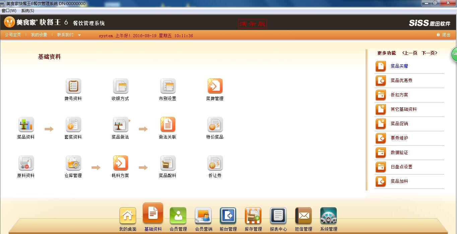Click the 联系我们 menu item
This screenshot has width=457, height=234.
coord(65,35)
